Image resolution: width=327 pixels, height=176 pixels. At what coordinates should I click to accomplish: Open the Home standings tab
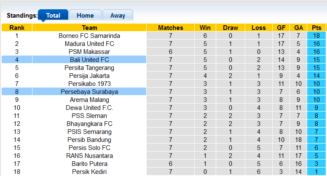click(x=85, y=16)
